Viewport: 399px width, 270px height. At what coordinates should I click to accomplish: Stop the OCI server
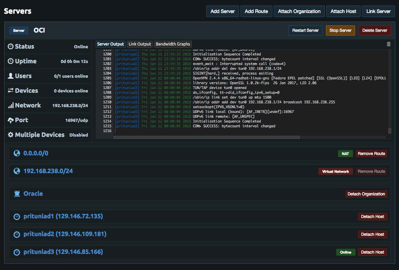[x=340, y=30]
